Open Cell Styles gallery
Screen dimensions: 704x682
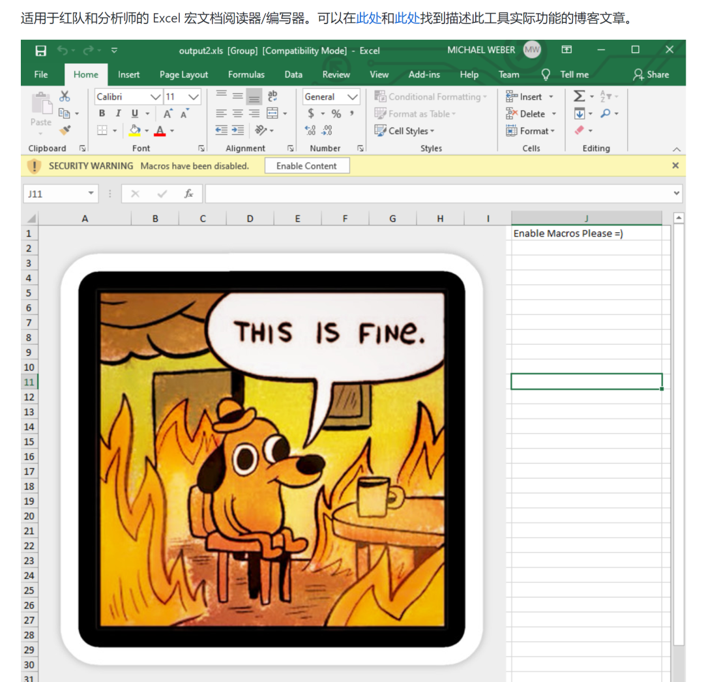(405, 130)
